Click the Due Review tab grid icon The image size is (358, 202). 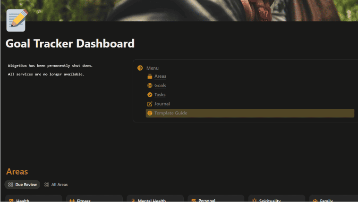11,185
